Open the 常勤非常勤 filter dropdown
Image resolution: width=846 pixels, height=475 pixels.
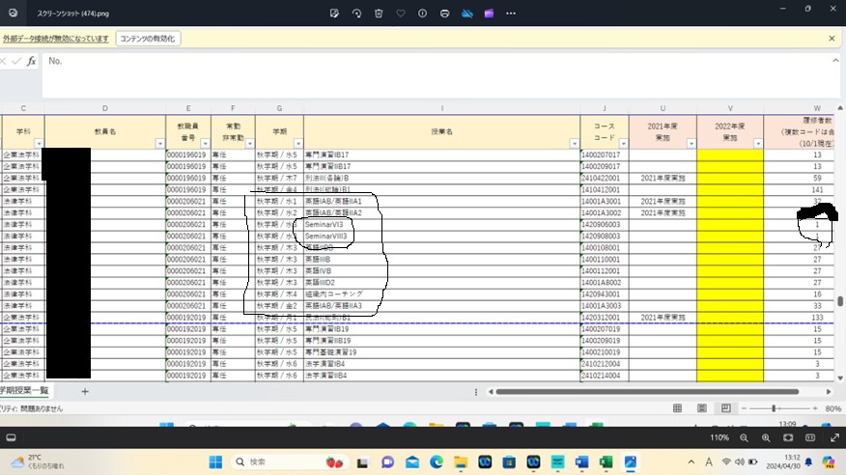click(249, 144)
